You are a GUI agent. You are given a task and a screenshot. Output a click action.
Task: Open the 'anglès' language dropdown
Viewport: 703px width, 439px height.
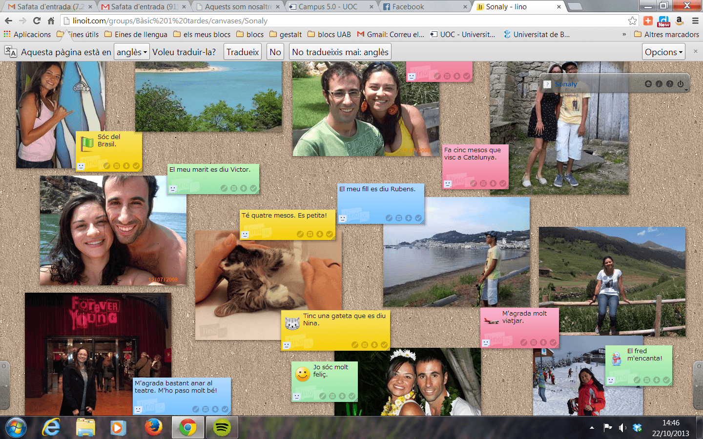pos(132,52)
